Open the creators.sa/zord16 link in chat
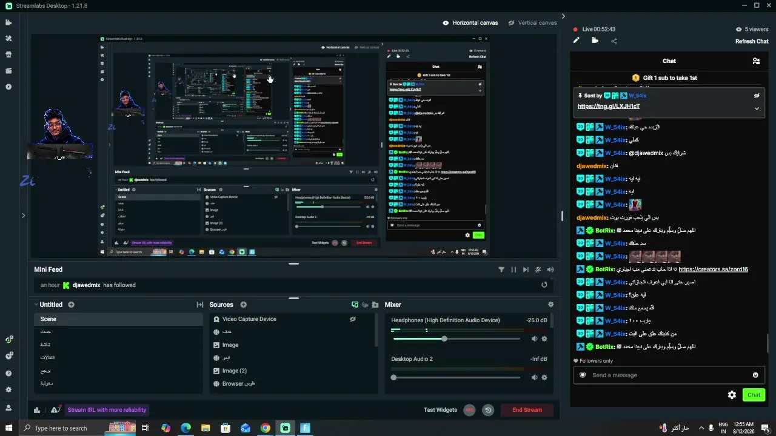Viewport: 776px width, 436px height. (713, 269)
